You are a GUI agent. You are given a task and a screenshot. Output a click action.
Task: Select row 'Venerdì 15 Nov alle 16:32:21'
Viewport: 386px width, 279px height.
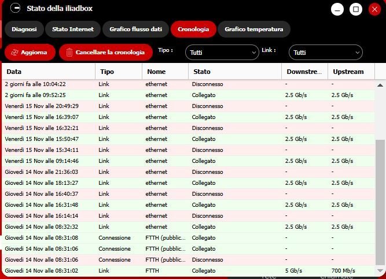coord(188,128)
